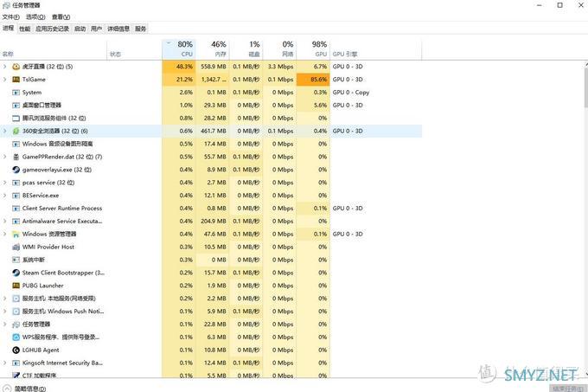This screenshot has width=588, height=392.
Task: Click the 任务管理器 process row icon
Action: coord(16,325)
